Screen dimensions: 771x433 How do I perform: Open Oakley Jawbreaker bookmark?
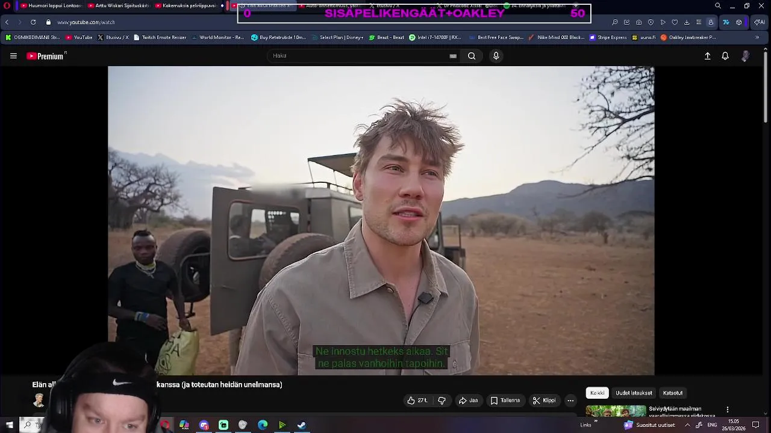[x=688, y=37]
